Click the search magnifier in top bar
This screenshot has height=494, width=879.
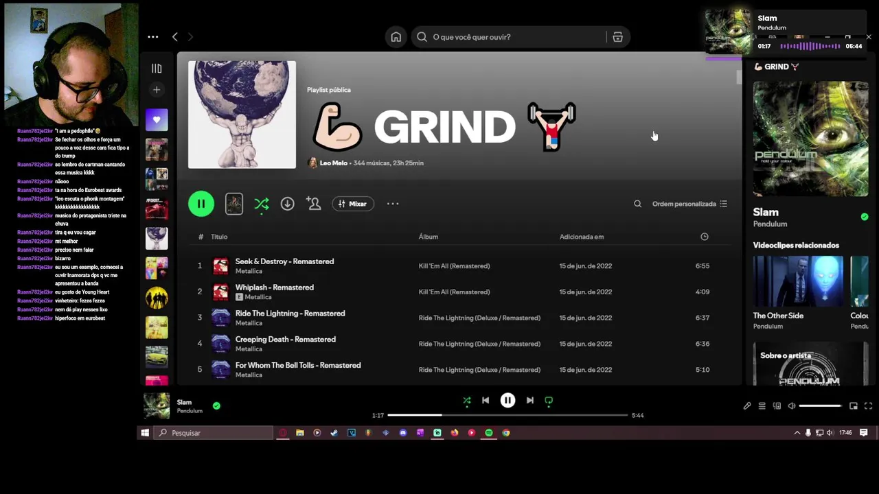pos(422,37)
